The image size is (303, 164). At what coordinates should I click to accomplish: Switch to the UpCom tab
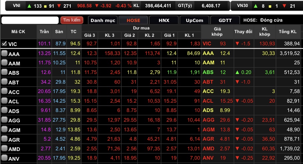pos(194,20)
